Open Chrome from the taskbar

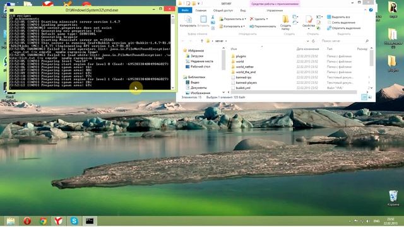[x=44, y=221]
